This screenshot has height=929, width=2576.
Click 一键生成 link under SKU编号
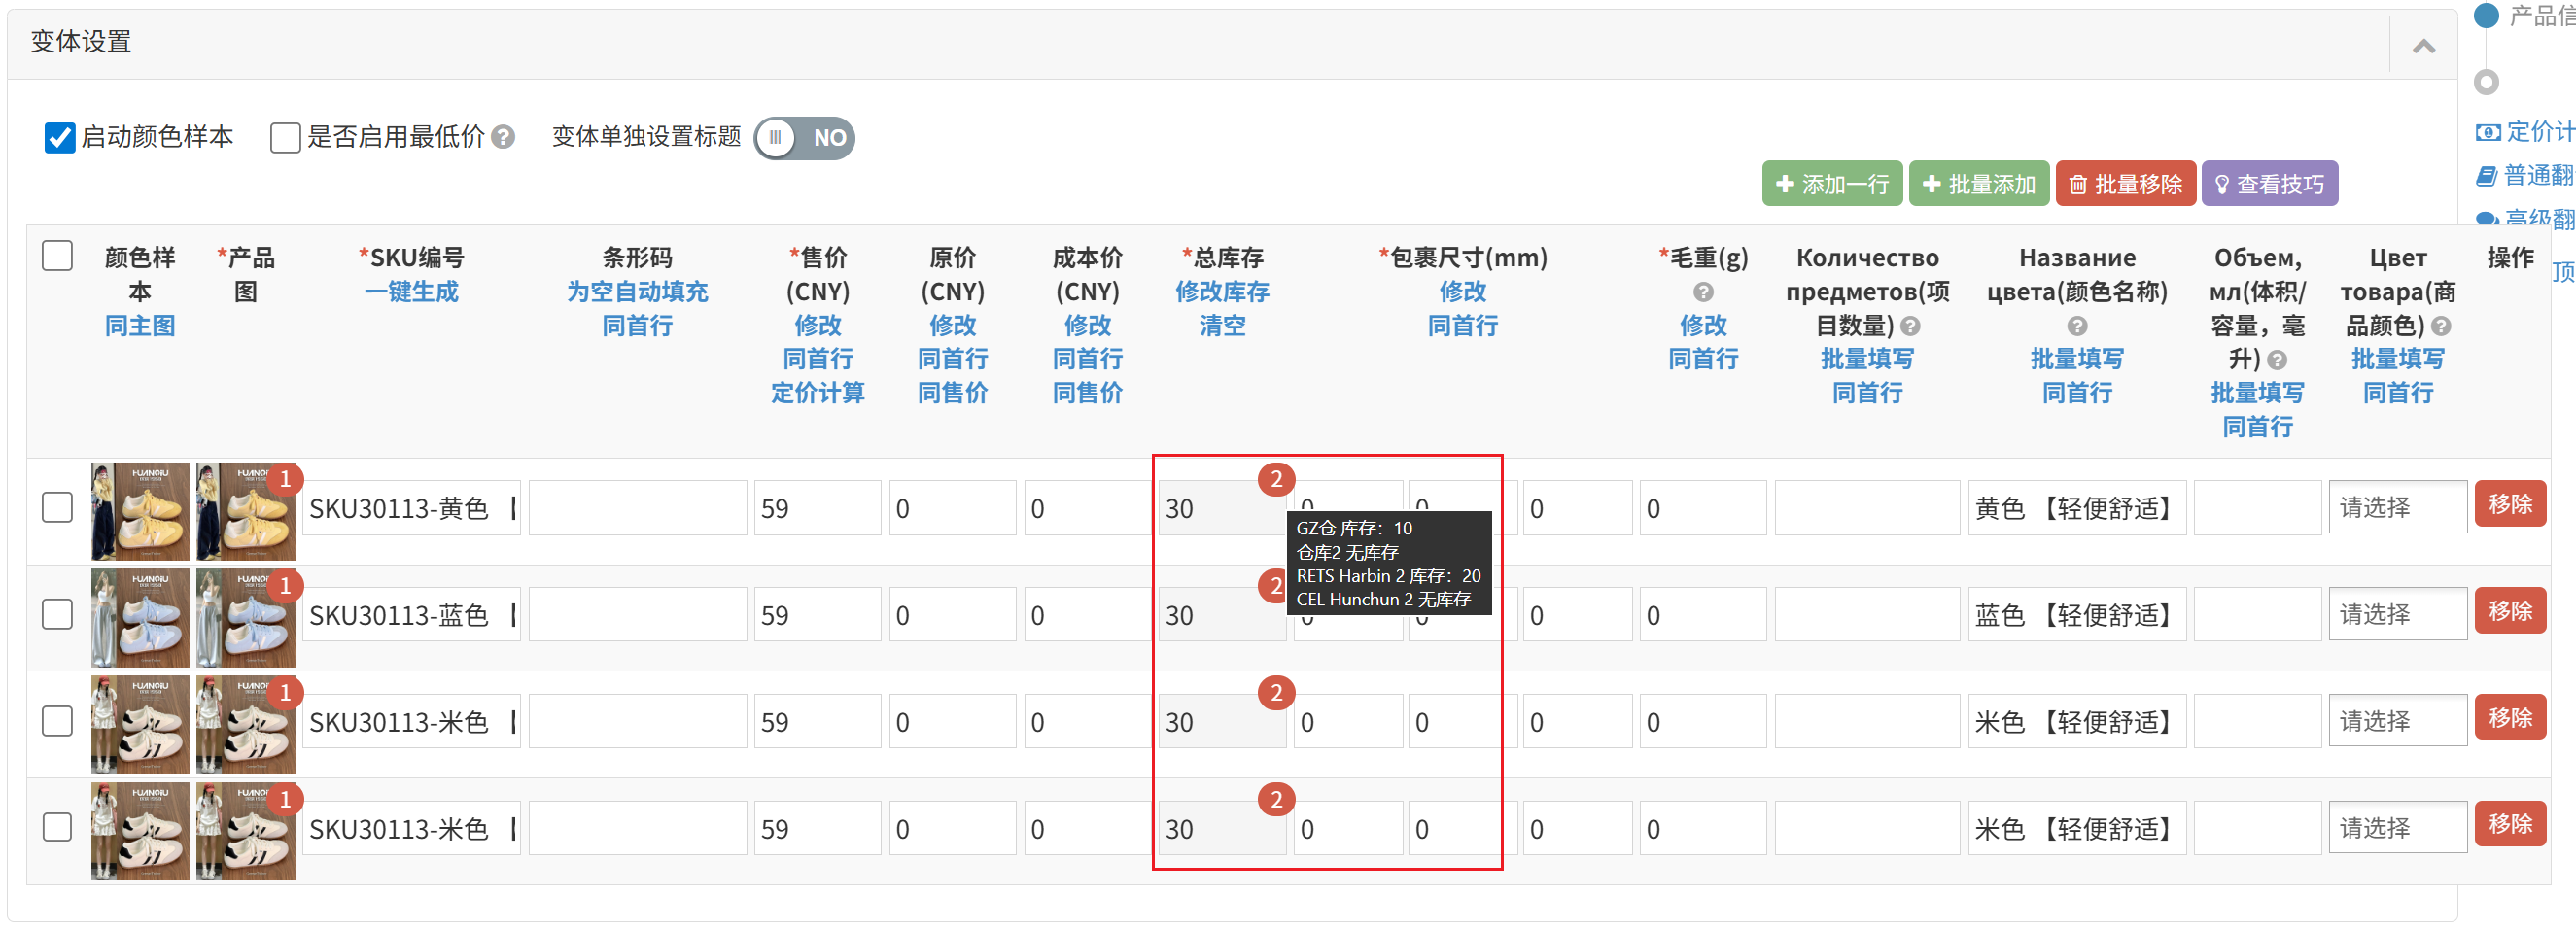point(411,292)
